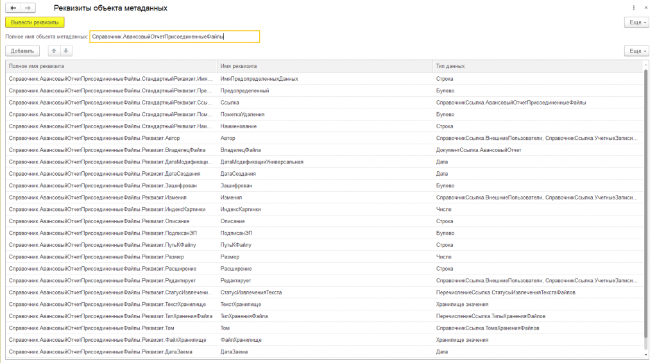The image size is (657, 363).
Task: Select the Зашифрован name cell
Action: click(x=325, y=185)
